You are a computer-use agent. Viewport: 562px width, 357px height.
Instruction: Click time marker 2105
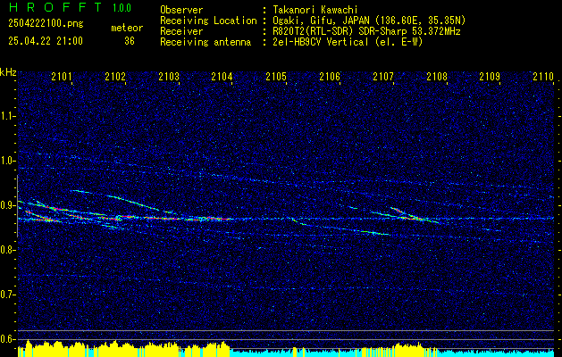pos(276,76)
